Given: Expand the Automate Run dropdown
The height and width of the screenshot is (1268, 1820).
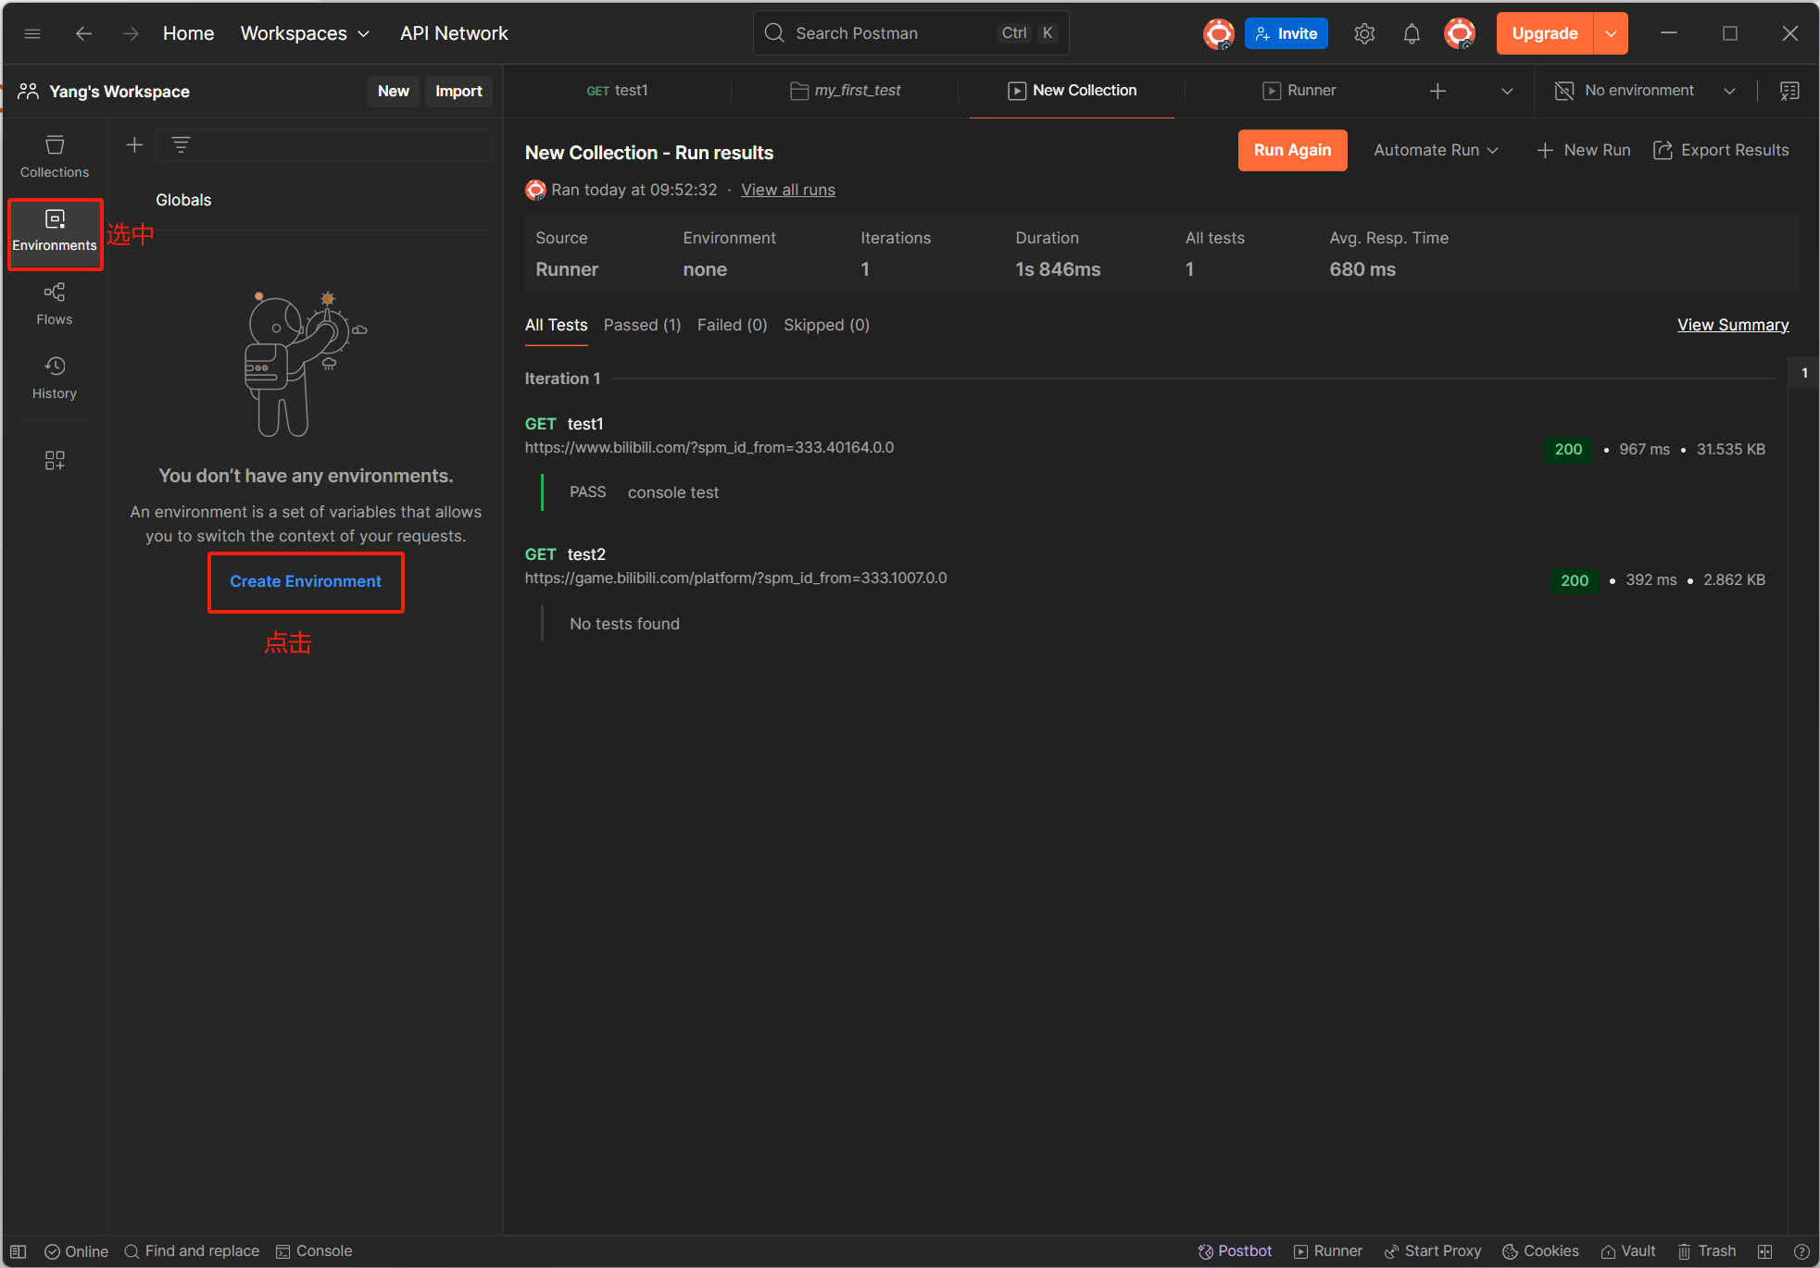Looking at the screenshot, I should [1436, 150].
